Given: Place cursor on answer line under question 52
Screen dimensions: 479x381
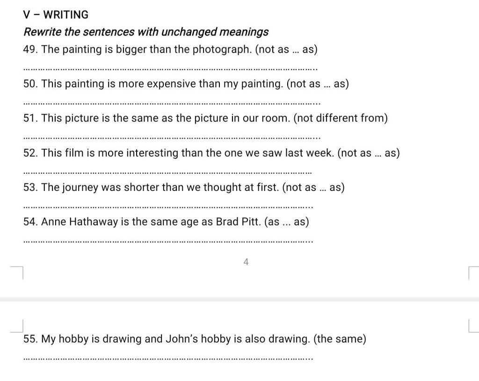Looking at the screenshot, I should [x=167, y=173].
